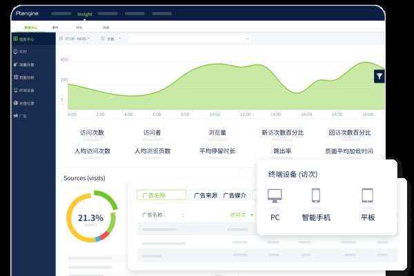
Task: Select the 广告名称 toggle tab
Action: pyautogui.click(x=161, y=195)
